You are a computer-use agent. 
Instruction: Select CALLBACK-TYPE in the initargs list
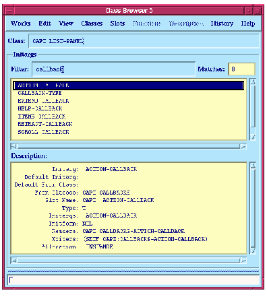[x=40, y=93]
